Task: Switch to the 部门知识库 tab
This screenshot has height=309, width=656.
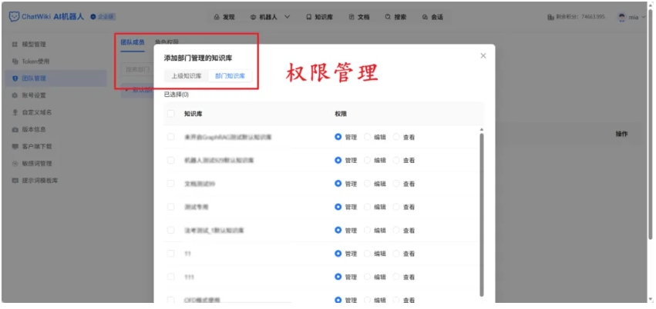Action: tap(230, 76)
